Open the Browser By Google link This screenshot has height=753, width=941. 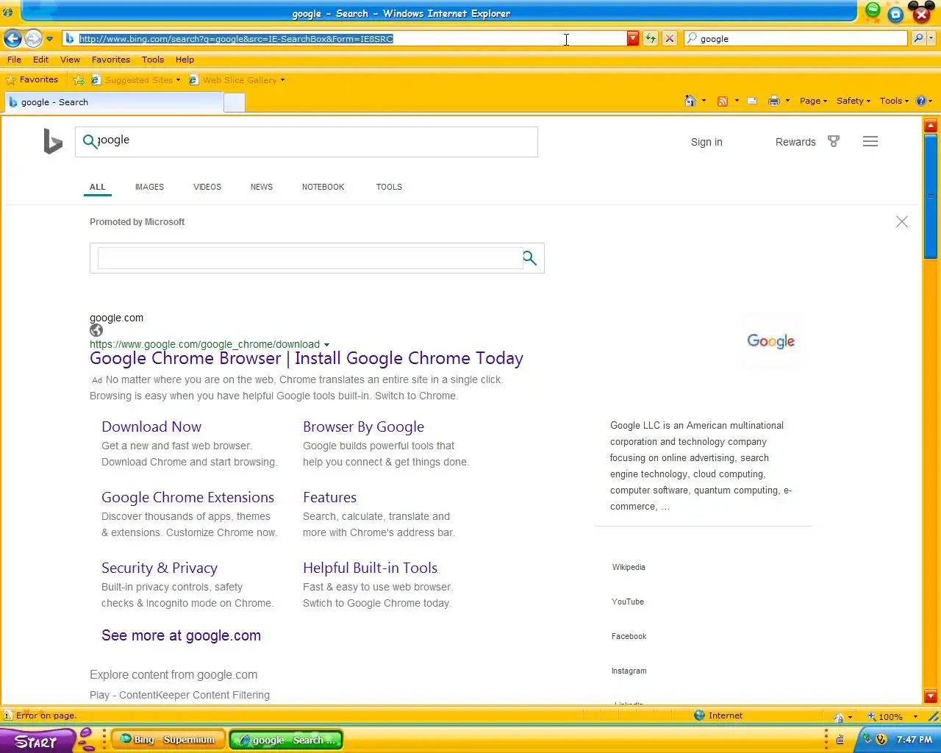(x=363, y=427)
